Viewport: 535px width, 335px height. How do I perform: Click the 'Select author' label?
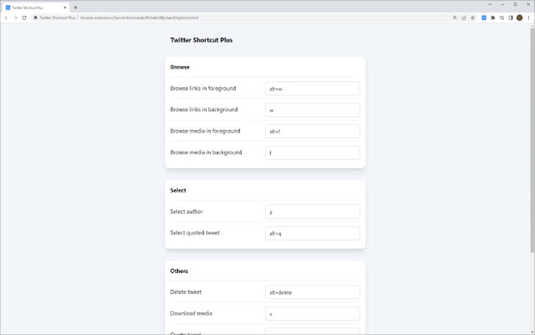tap(186, 212)
